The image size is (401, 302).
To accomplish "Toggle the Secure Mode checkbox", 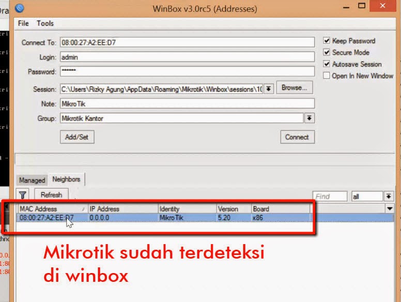I will [326, 52].
